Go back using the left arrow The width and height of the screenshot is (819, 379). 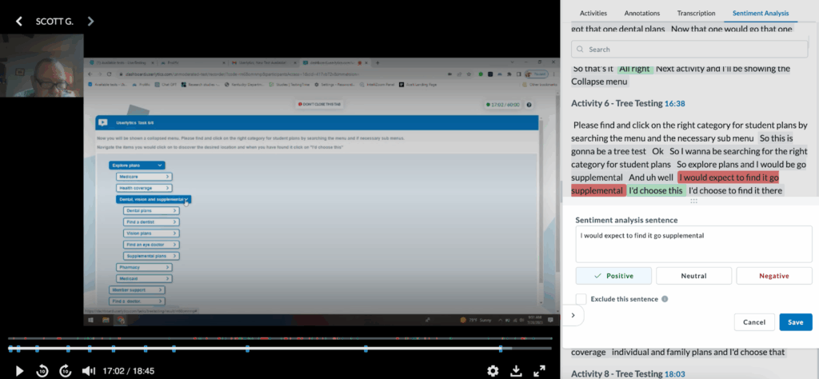[19, 22]
